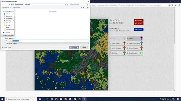Open page actions three-dot menu in browser
Image resolution: width=181 pixels, height=101 pixels.
166,5
